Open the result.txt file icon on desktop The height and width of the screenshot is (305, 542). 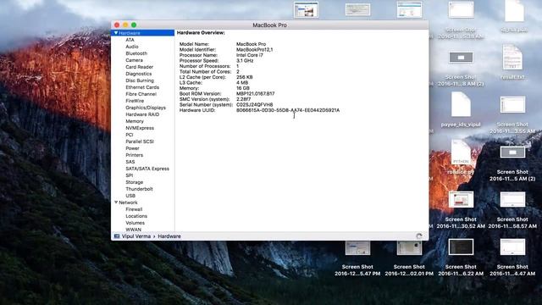(512, 58)
